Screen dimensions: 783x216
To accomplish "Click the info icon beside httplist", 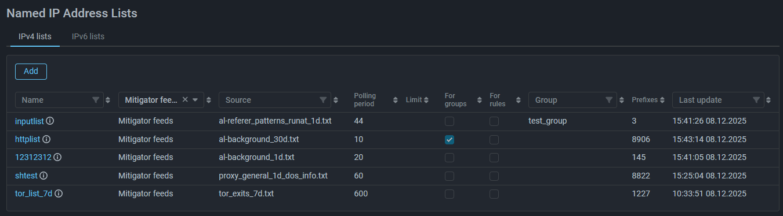I will (46, 139).
